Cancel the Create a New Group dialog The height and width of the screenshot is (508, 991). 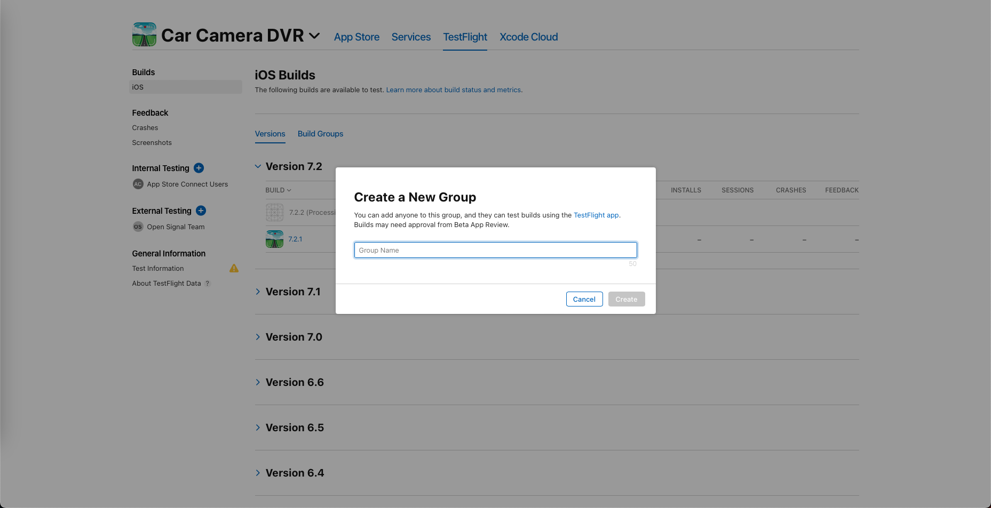[x=584, y=299]
